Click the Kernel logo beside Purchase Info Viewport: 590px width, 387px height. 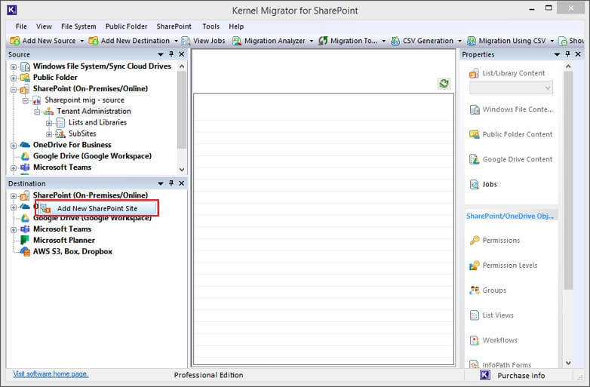[x=485, y=375]
